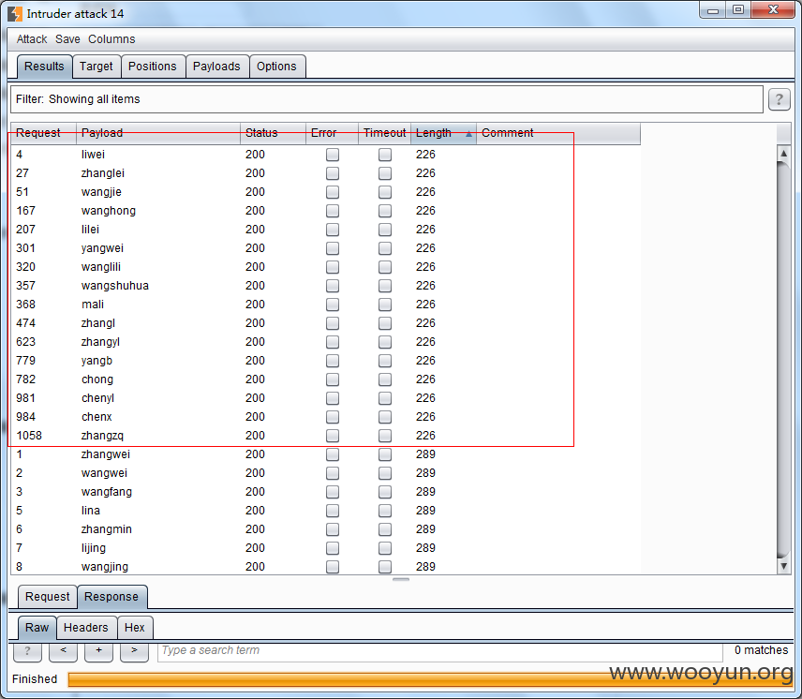The width and height of the screenshot is (802, 699).
Task: Select the Results tab
Action: pos(44,67)
